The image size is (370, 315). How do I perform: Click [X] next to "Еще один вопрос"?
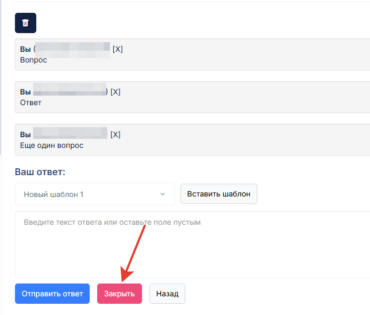click(x=115, y=135)
